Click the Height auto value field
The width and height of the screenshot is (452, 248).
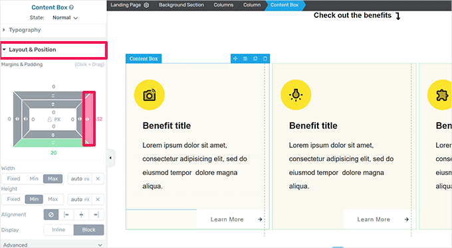80,200
